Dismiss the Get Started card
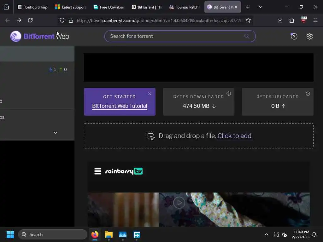This screenshot has height=242, width=323. click(x=150, y=94)
